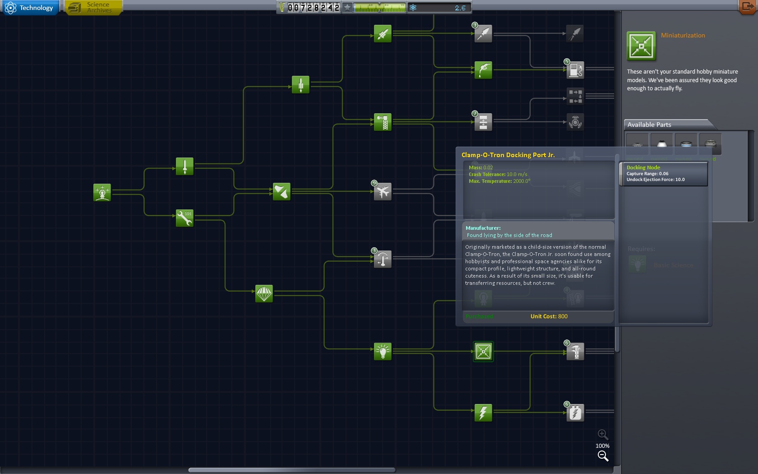Screen dimensions: 758x474
Task: Click the highlighted Miniaturization tree node
Action: click(483, 351)
